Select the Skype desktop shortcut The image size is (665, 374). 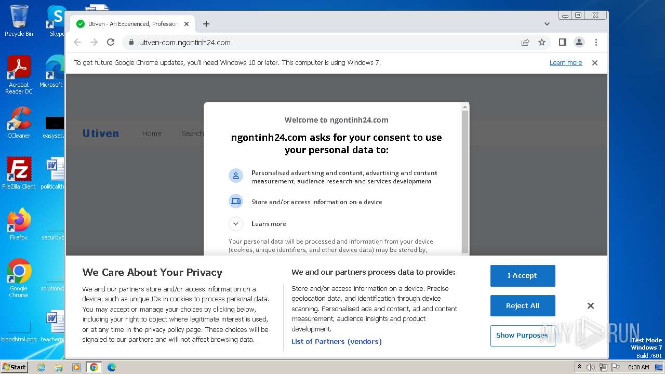[x=56, y=21]
